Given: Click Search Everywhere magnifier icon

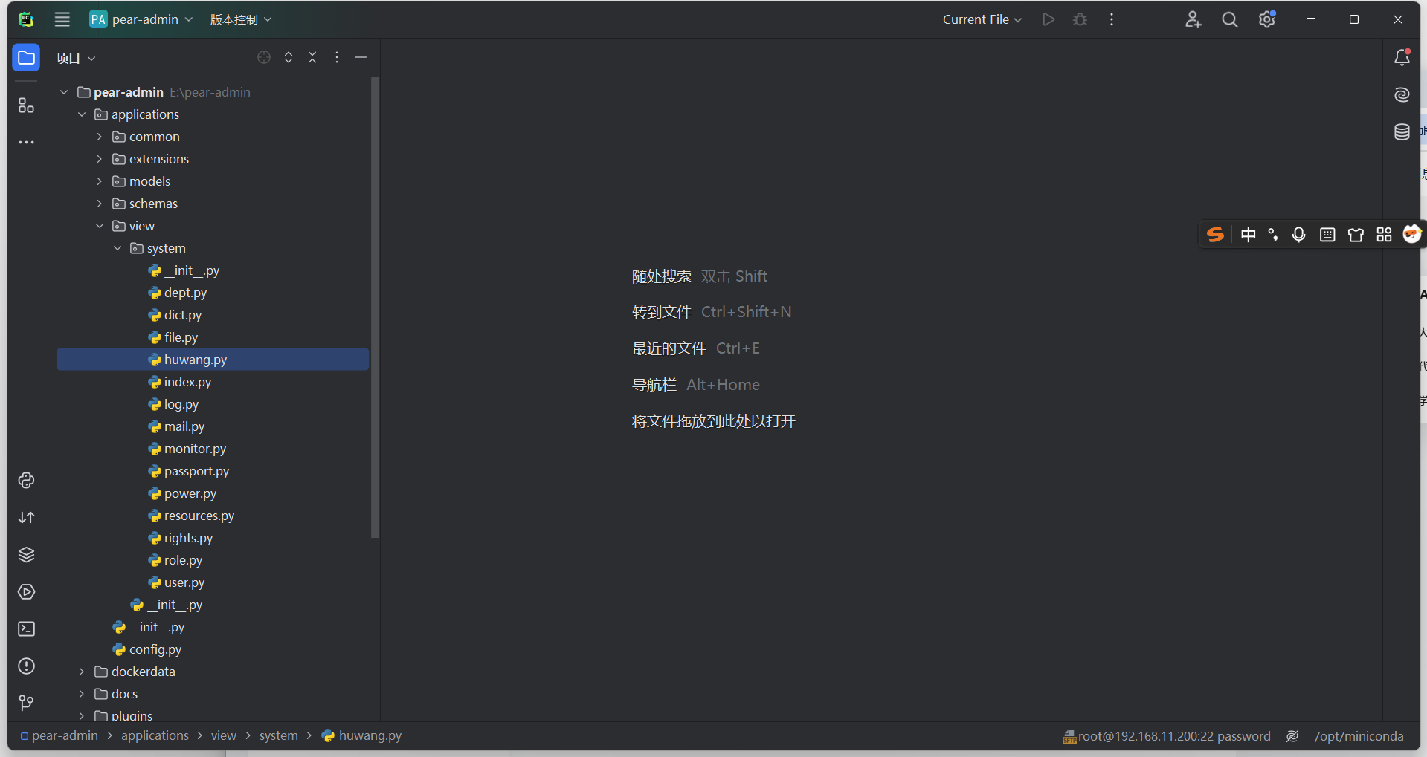Looking at the screenshot, I should [x=1229, y=19].
